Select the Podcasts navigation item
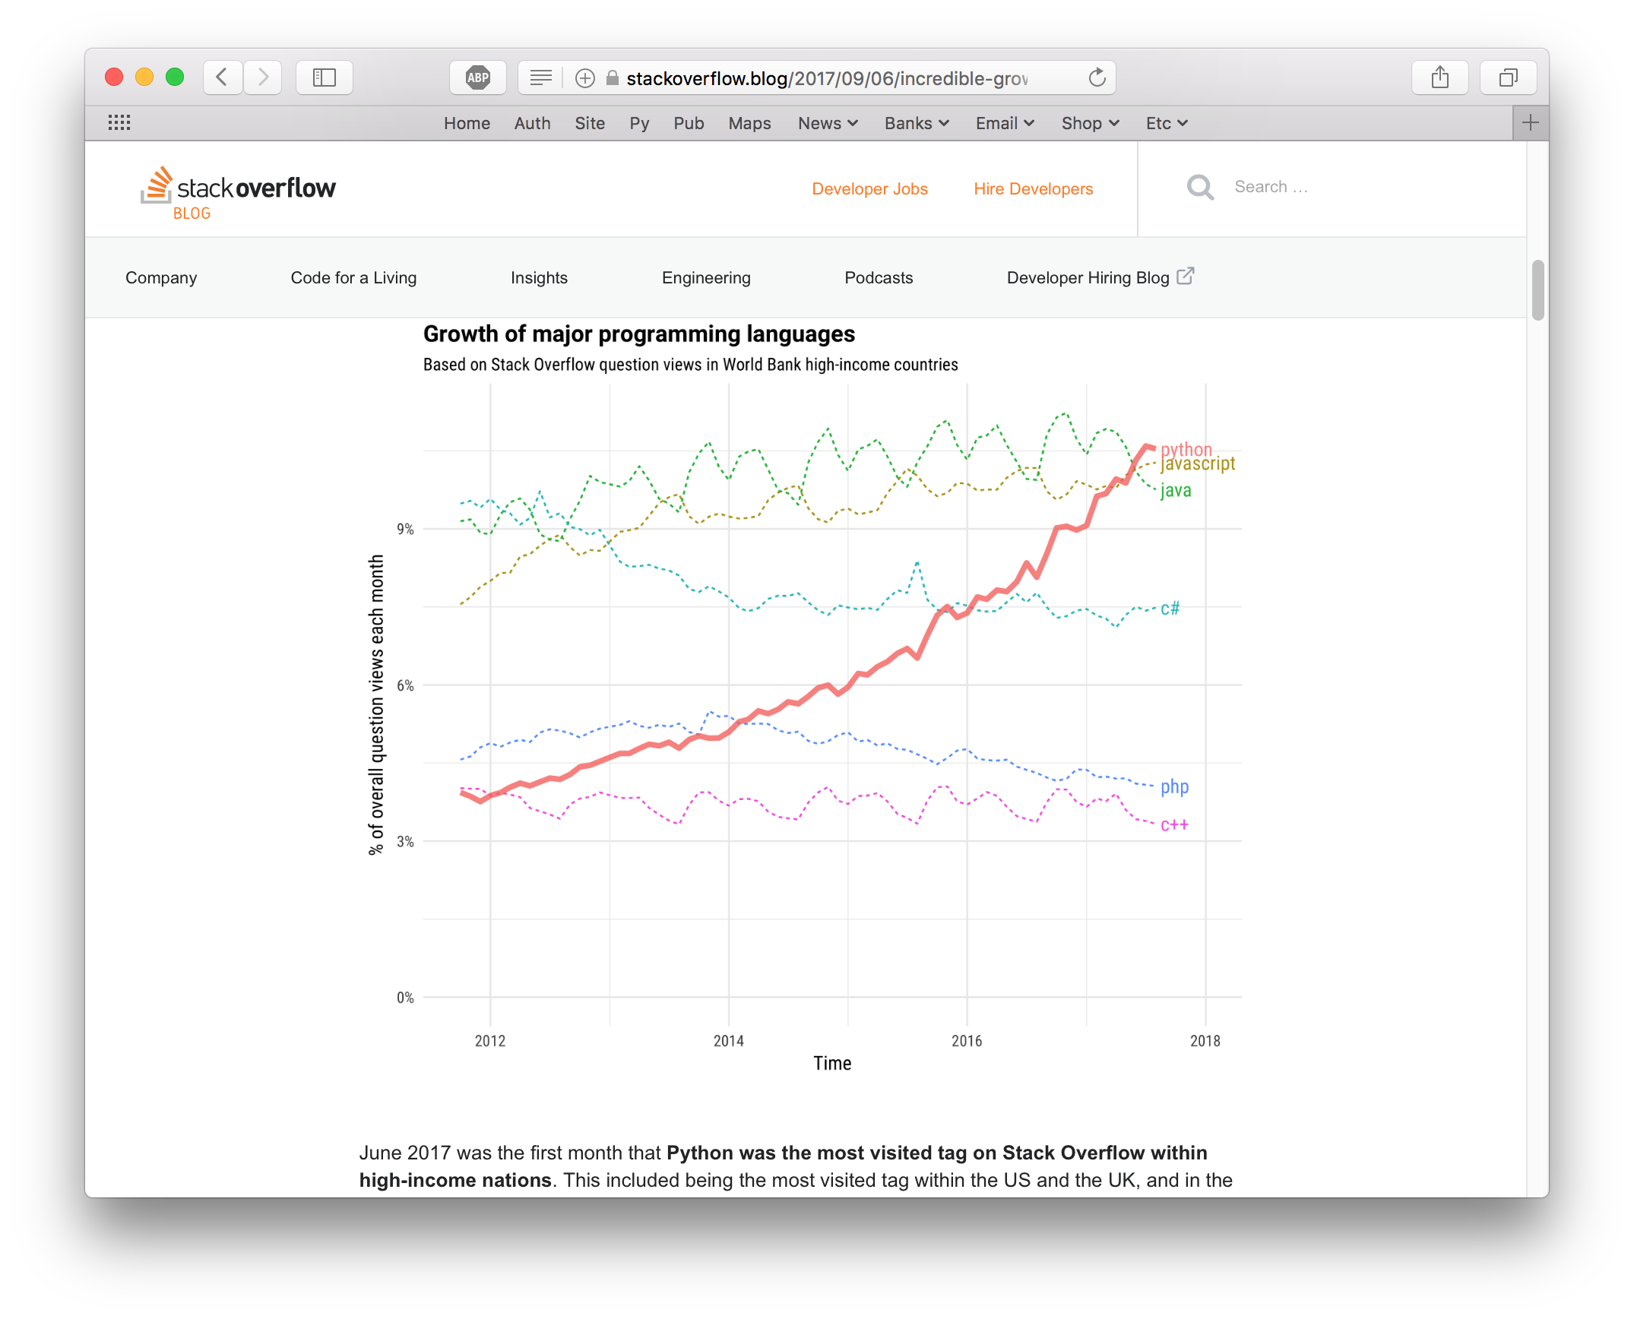This screenshot has width=1634, height=1319. coord(879,278)
